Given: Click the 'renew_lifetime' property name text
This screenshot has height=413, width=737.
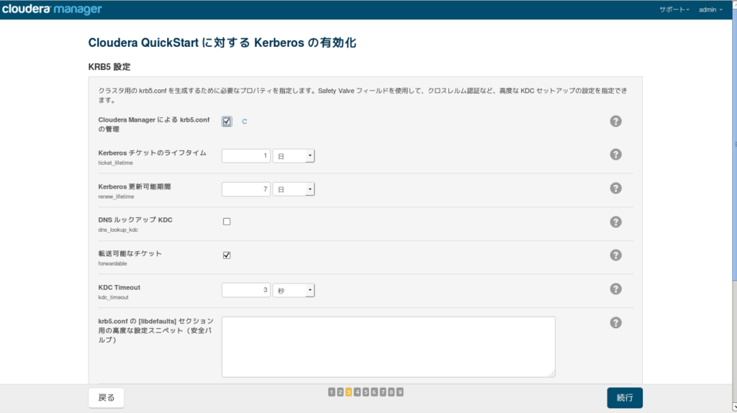Looking at the screenshot, I should tap(116, 196).
